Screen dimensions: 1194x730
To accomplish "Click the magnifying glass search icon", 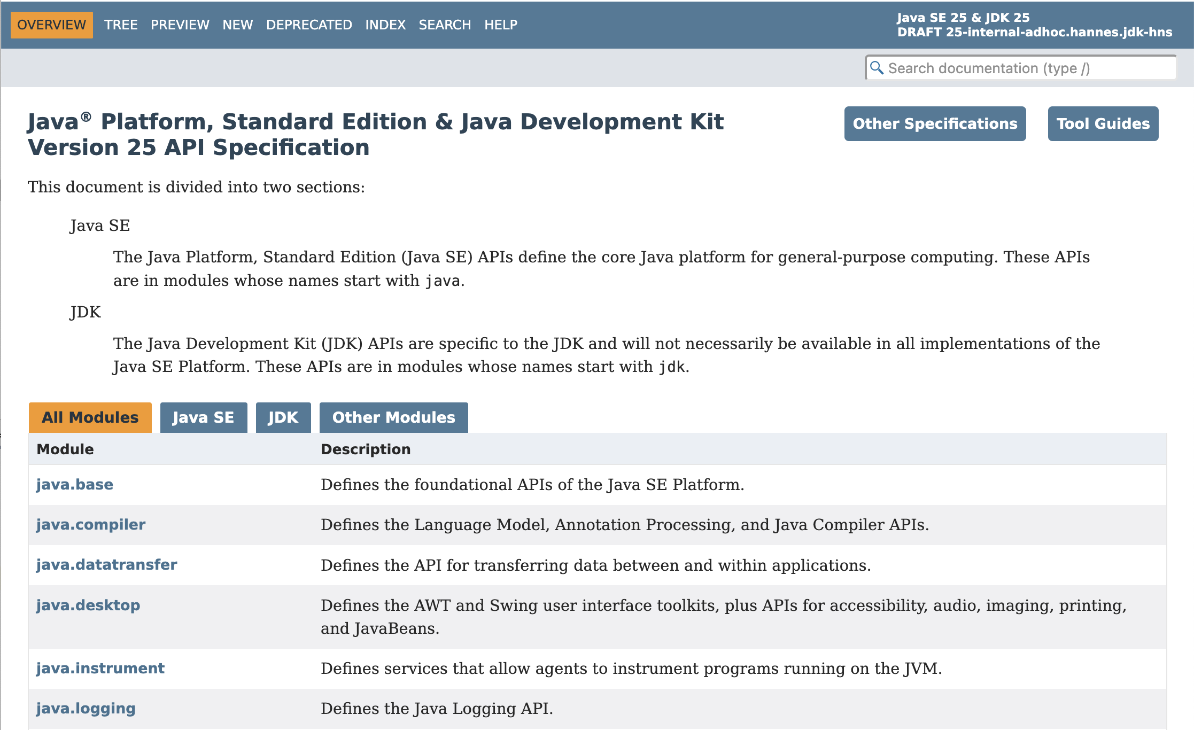I will click(x=877, y=68).
